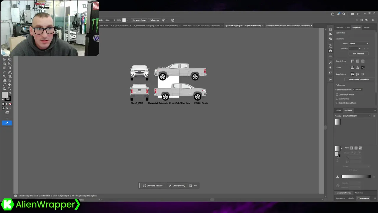Click the Fill color swatch in toolbar
Screen dimensions: 378x213
[x=5, y=95]
